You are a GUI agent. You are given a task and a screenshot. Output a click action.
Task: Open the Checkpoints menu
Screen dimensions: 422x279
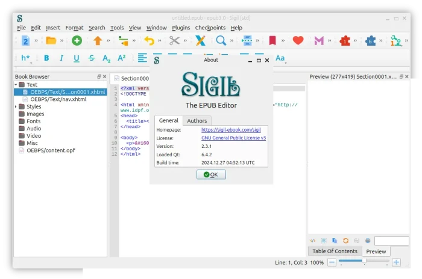[210, 28]
